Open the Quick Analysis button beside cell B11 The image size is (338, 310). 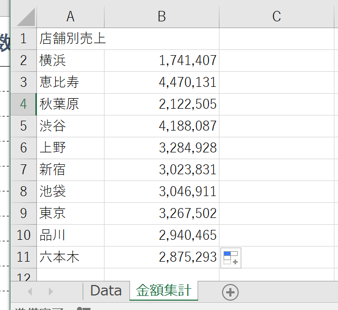tap(231, 258)
